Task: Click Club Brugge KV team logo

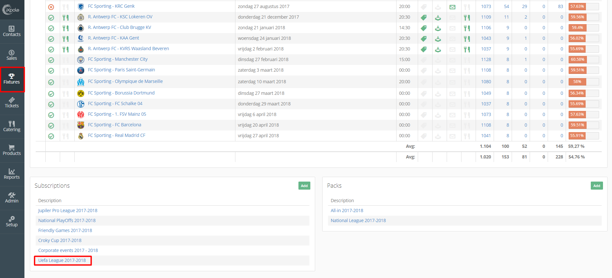Action: point(81,28)
